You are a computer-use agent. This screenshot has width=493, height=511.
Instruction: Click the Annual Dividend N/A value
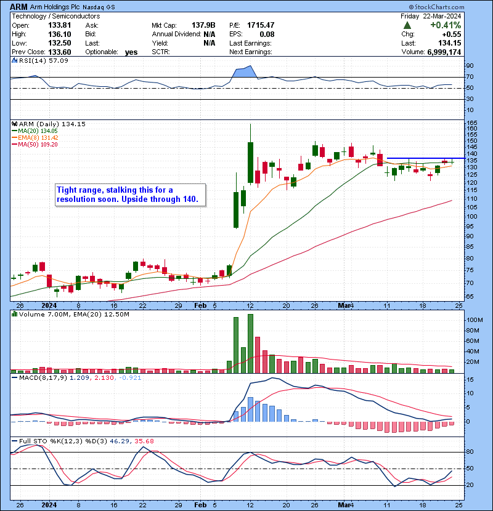(210, 34)
